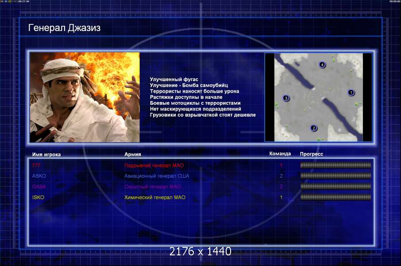Click 'Улучшение - Бомба самоубийц' text
The image size is (401, 266).
189,85
